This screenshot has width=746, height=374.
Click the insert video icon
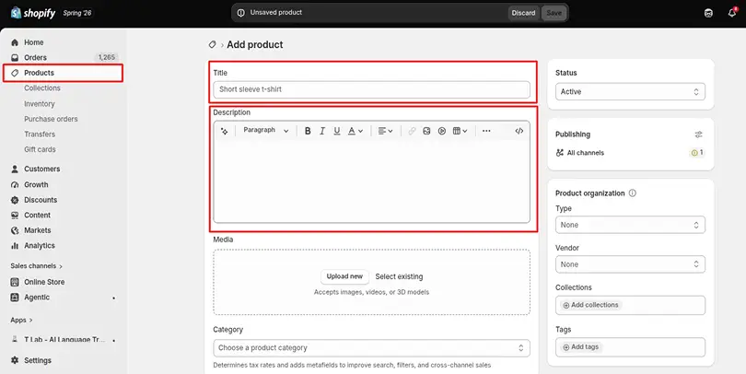coord(442,131)
